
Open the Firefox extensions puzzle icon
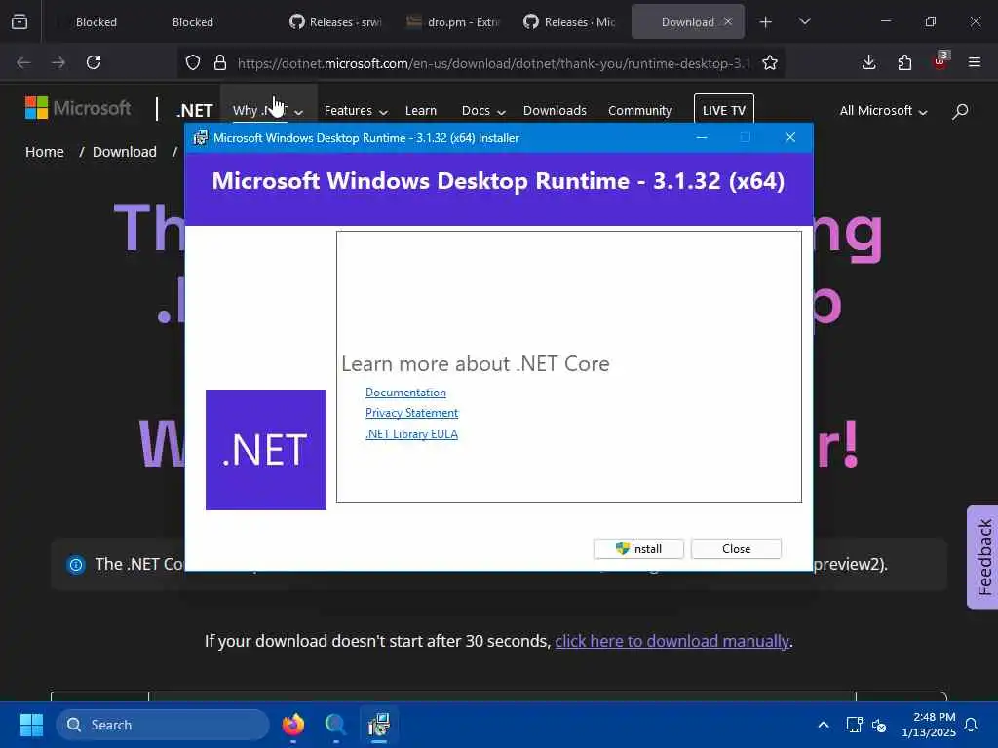click(904, 62)
